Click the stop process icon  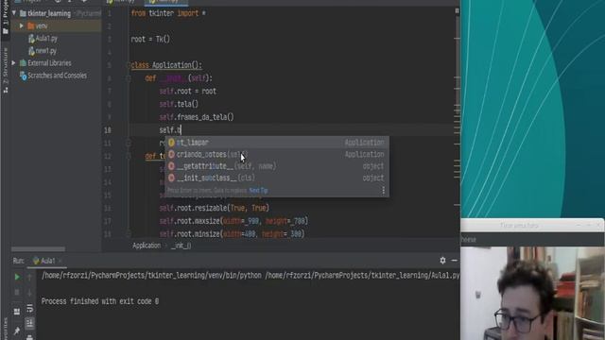[x=17, y=293]
